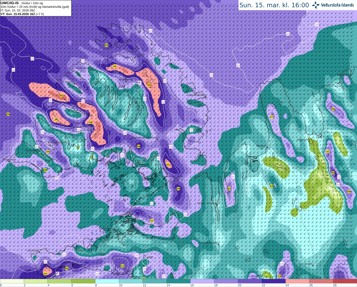Pick the salmon 24–26 legend swatch

click(x=298, y=281)
